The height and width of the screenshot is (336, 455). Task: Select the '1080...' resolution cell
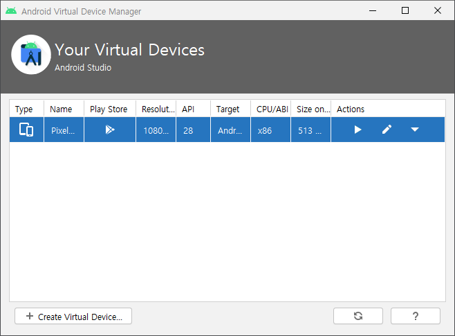click(156, 130)
